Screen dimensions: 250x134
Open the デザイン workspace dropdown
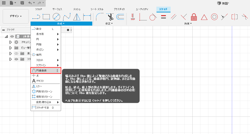click(16, 16)
